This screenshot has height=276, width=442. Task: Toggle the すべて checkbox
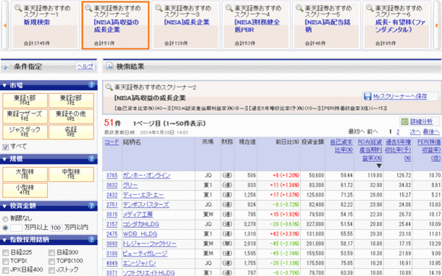pos(5,147)
